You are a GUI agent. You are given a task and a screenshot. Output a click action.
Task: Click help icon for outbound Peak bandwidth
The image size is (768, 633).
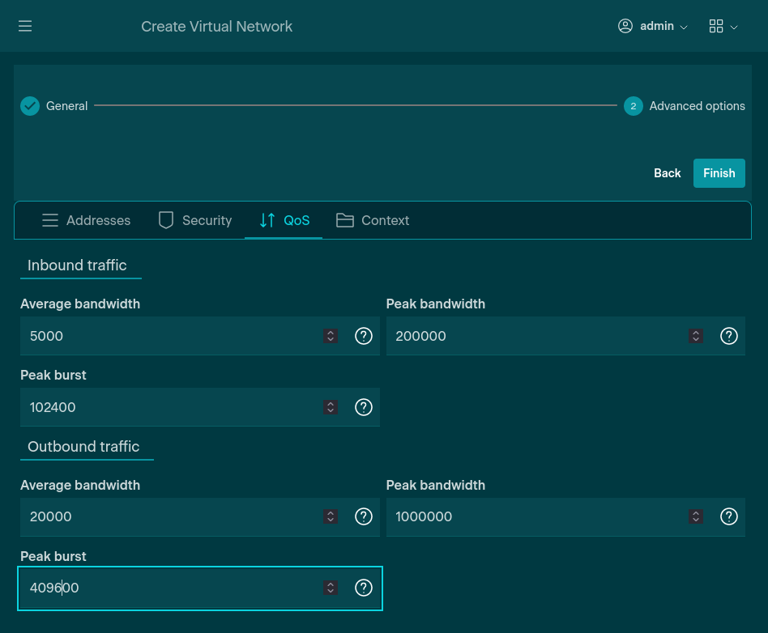point(729,516)
